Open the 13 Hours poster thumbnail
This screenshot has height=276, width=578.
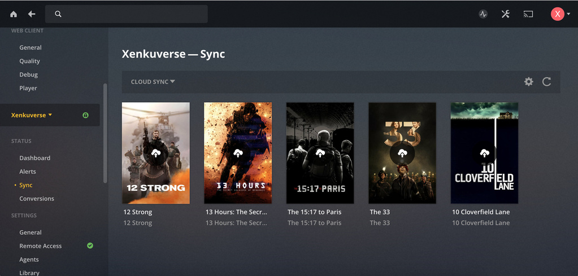pos(238,153)
